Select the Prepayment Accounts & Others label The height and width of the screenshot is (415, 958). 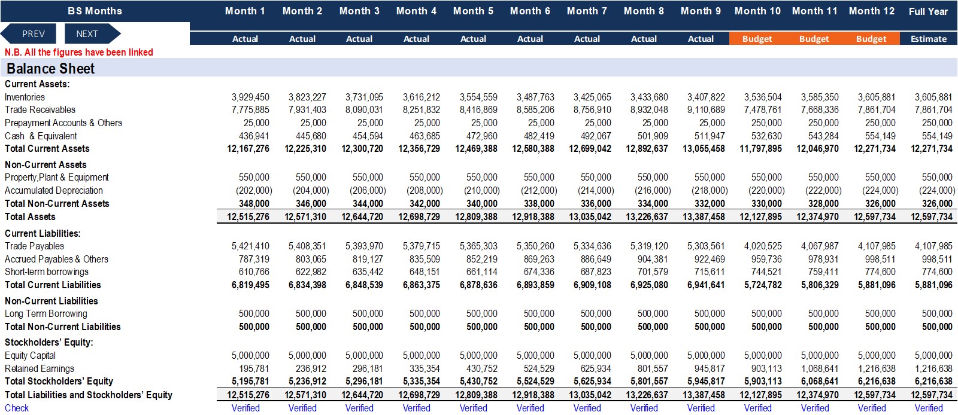click(x=63, y=123)
